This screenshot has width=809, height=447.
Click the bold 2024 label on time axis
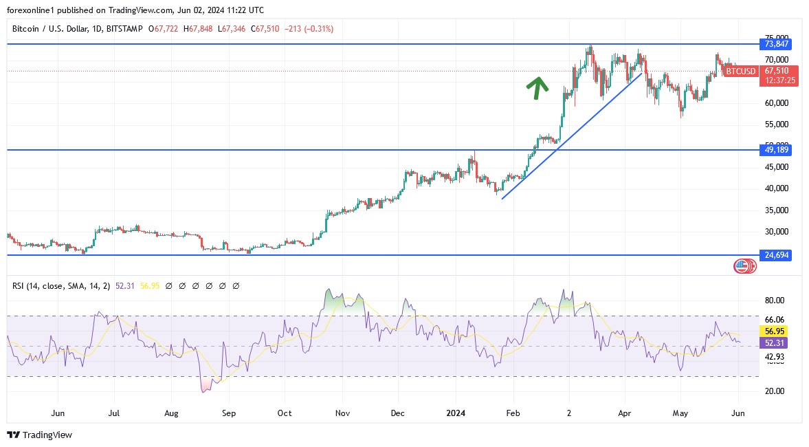point(456,413)
